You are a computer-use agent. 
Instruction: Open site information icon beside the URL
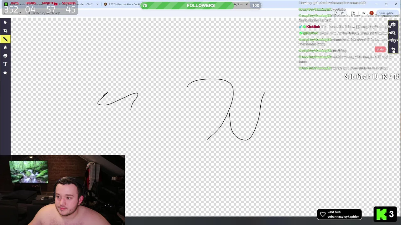(29, 13)
